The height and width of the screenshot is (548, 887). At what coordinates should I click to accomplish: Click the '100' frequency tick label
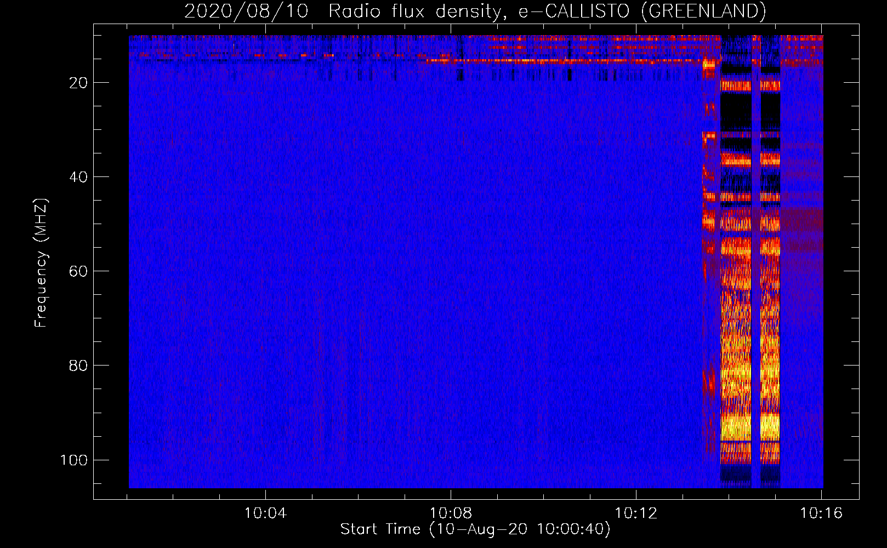point(74,460)
